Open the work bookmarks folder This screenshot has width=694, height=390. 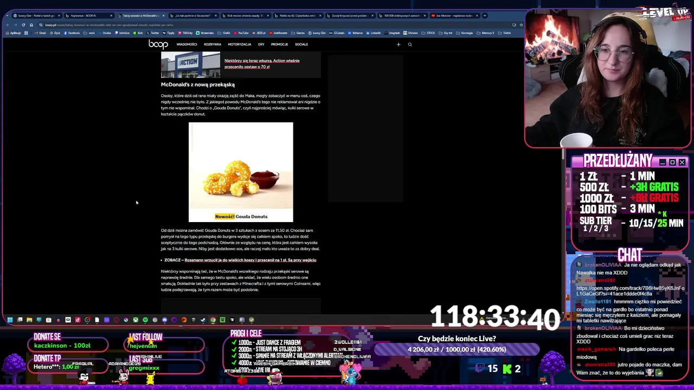(89, 33)
